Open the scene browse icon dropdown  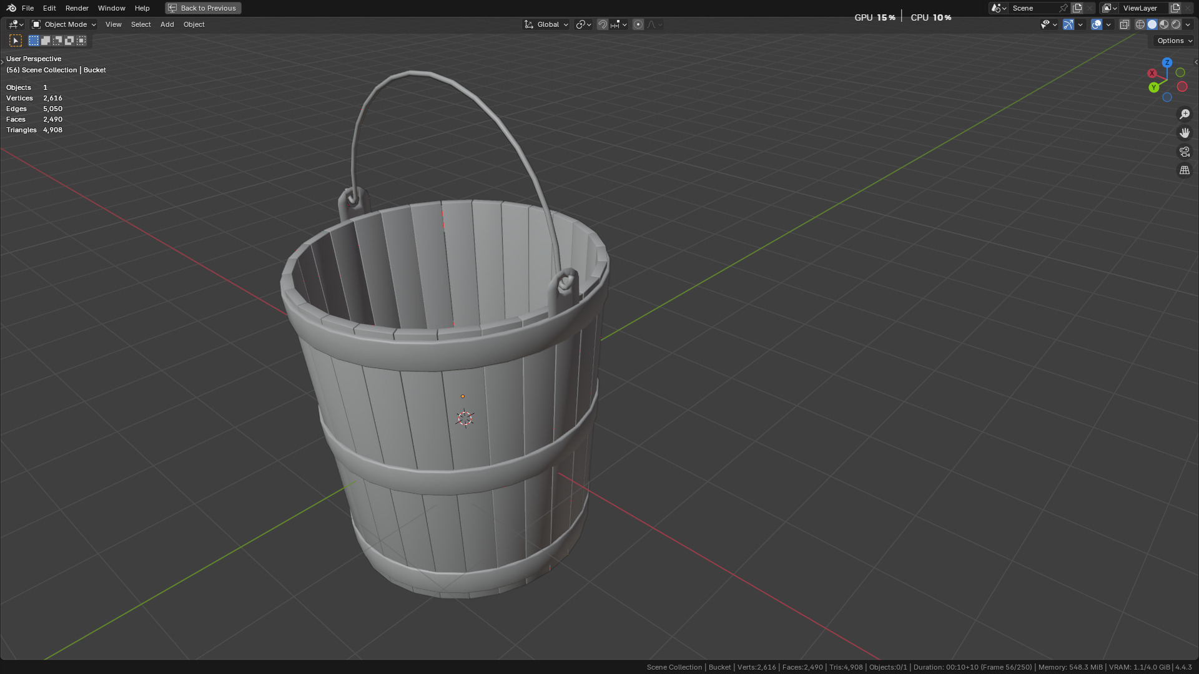pos(999,8)
